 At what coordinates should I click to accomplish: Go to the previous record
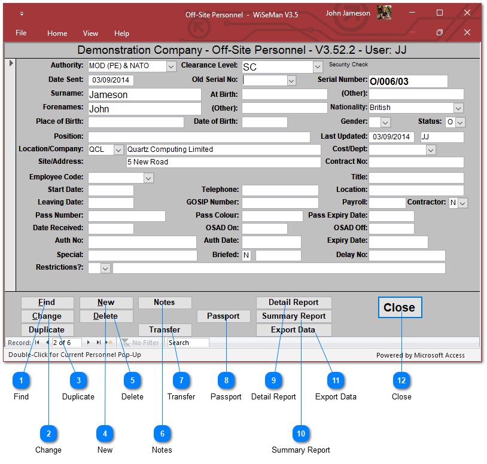[x=47, y=343]
